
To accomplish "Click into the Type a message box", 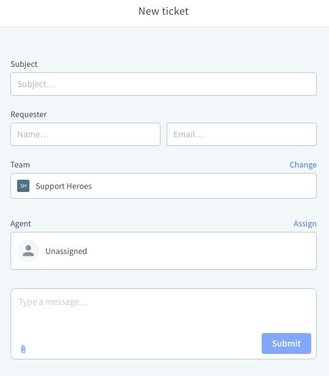I will coord(164,310).
